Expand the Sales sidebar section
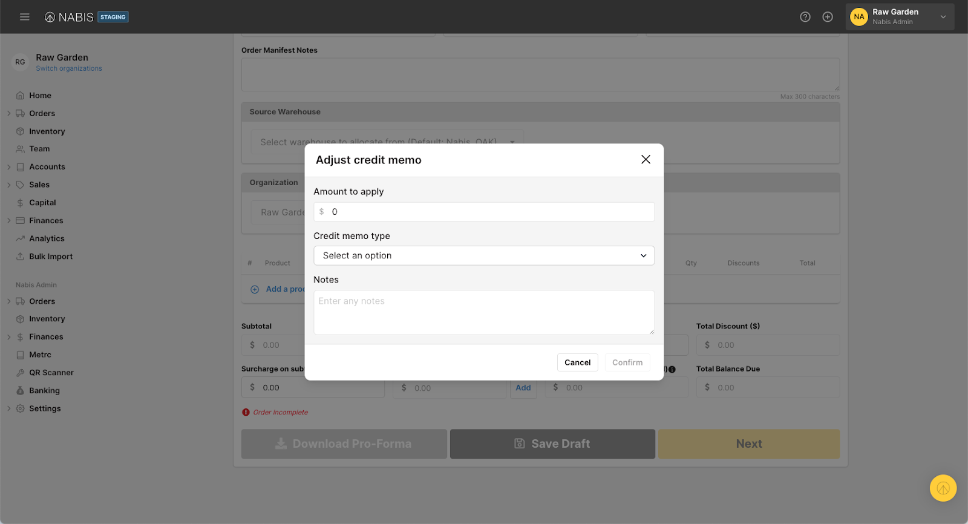 point(9,185)
